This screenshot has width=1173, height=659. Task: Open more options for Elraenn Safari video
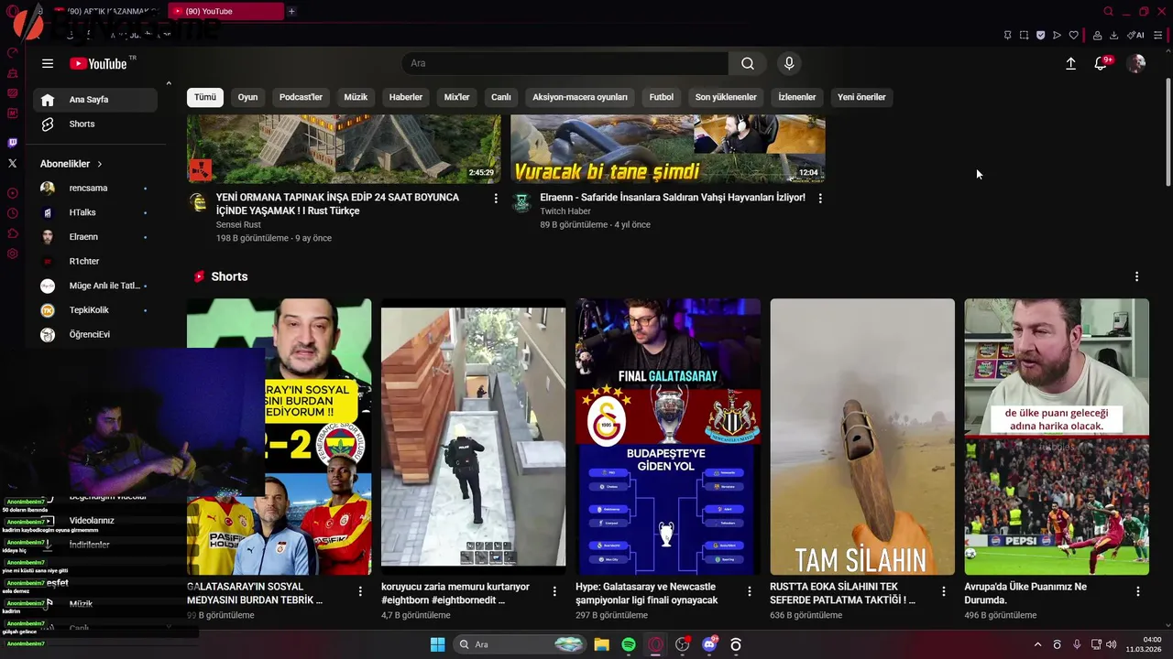tap(820, 198)
